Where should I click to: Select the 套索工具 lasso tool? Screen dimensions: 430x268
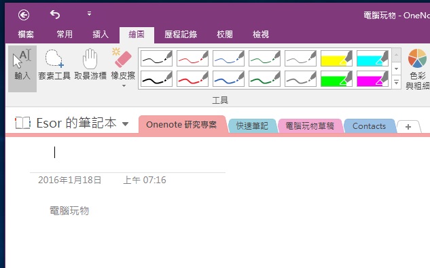coord(54,65)
